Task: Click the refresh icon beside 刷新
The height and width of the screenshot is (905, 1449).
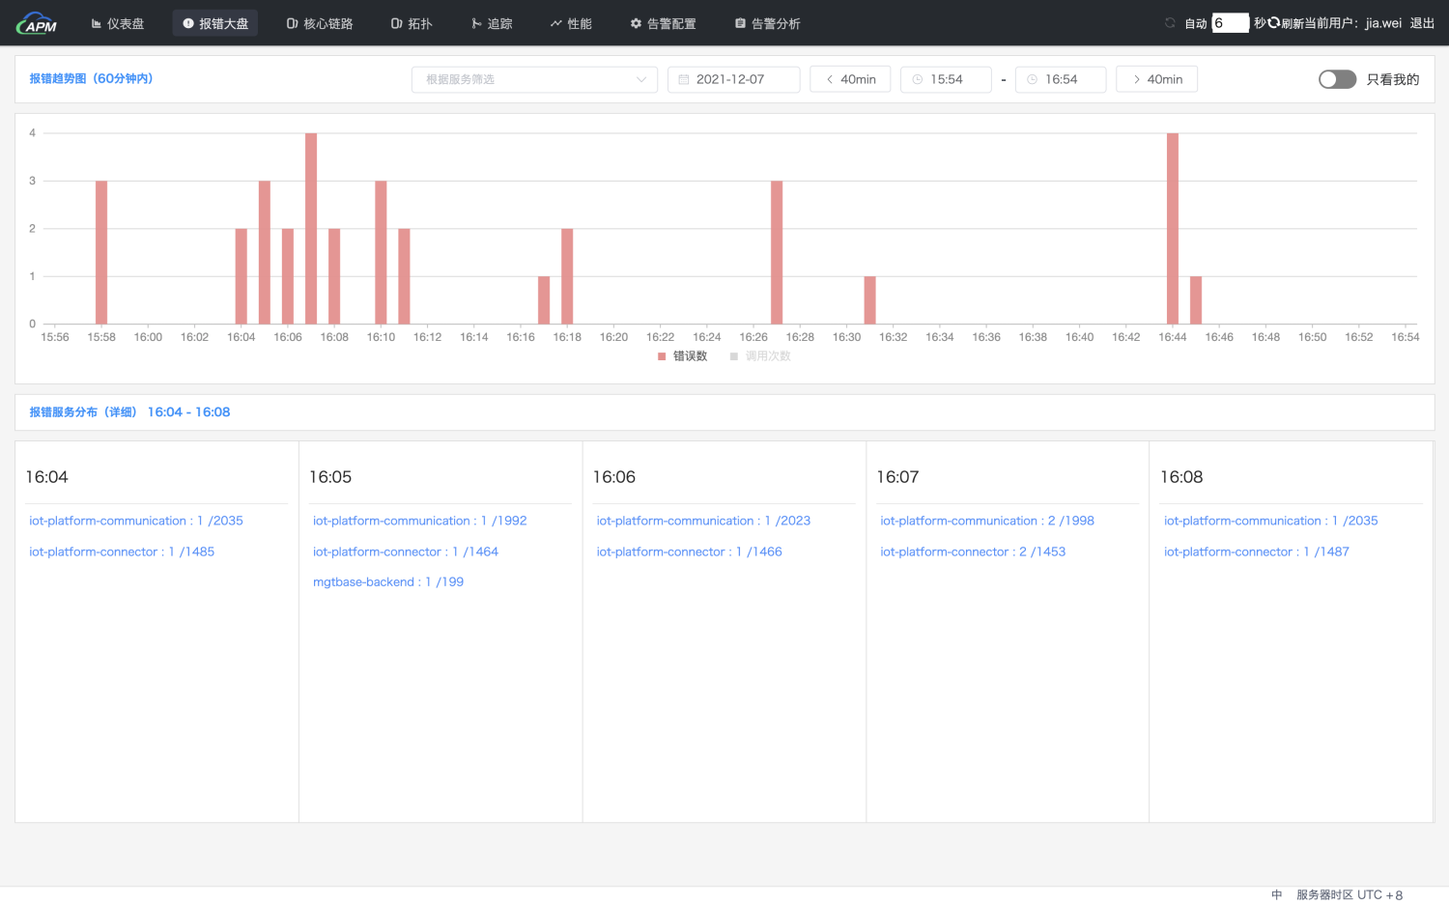Action: [x=1274, y=22]
